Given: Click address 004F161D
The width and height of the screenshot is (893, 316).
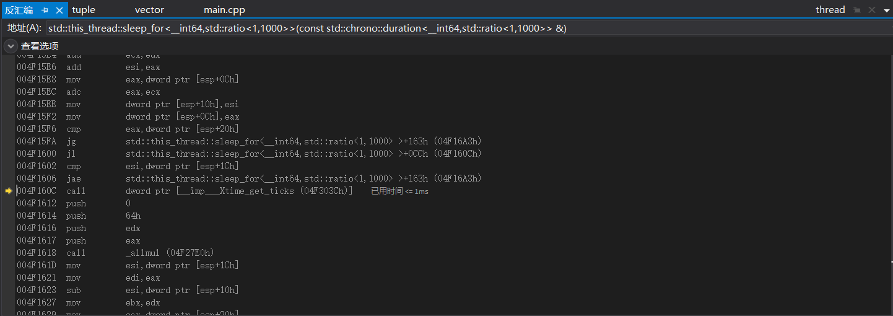Looking at the screenshot, I should click(37, 265).
